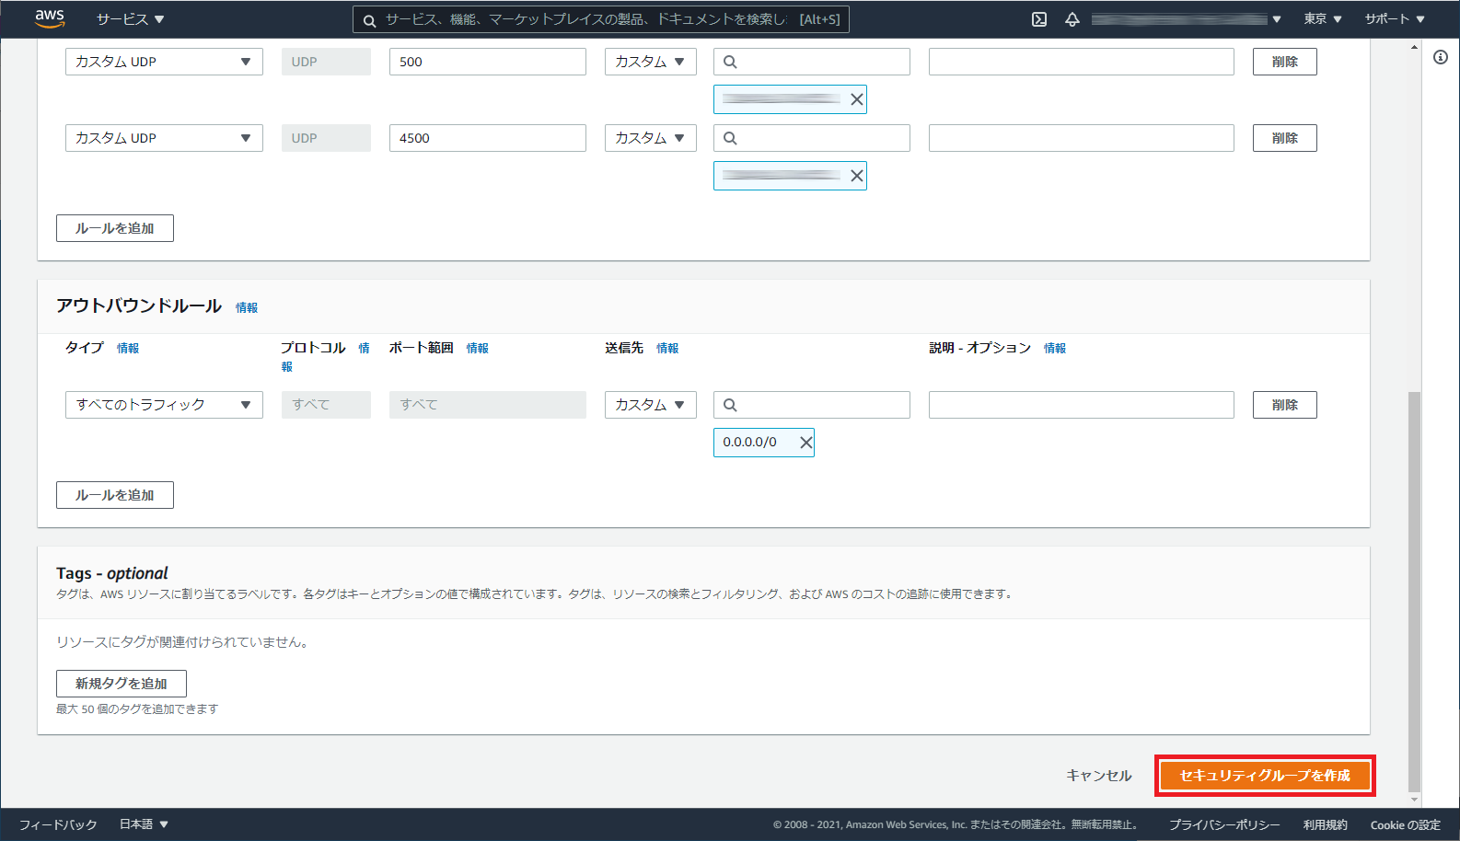Click the notifications bell icon
This screenshot has width=1460, height=841.
point(1072,19)
